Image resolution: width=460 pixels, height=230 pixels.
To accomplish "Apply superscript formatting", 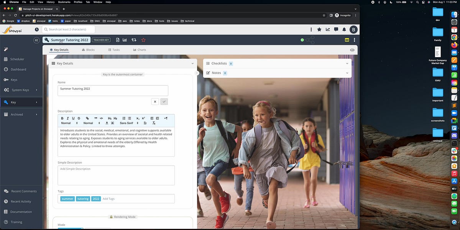I will coord(143,118).
